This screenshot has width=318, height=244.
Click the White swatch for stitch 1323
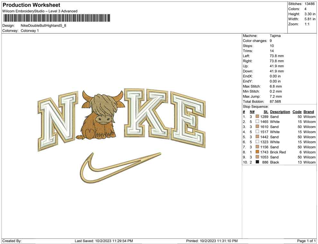coord(257,142)
